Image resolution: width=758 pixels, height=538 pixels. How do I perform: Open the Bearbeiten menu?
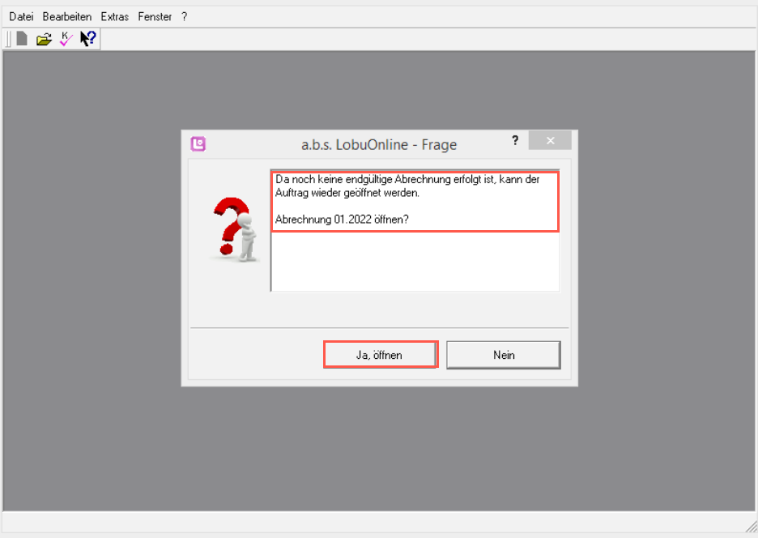coord(66,16)
